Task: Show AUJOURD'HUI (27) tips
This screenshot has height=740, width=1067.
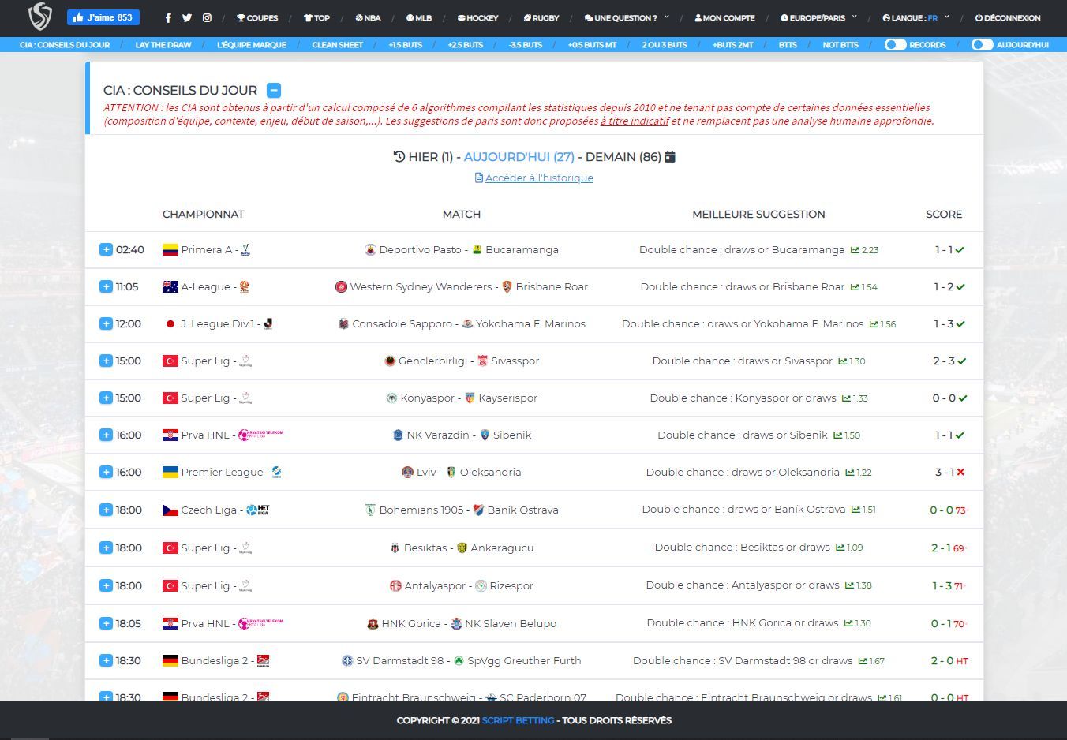Action: [519, 157]
